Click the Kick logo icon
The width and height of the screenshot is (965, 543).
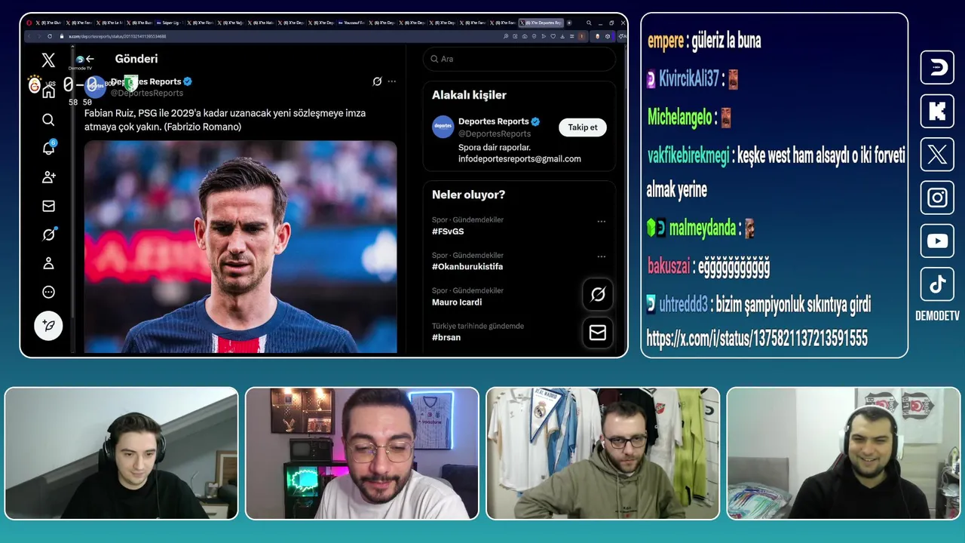937,112
